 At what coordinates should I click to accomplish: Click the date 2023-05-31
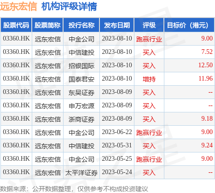pyautogui.click(x=117, y=145)
